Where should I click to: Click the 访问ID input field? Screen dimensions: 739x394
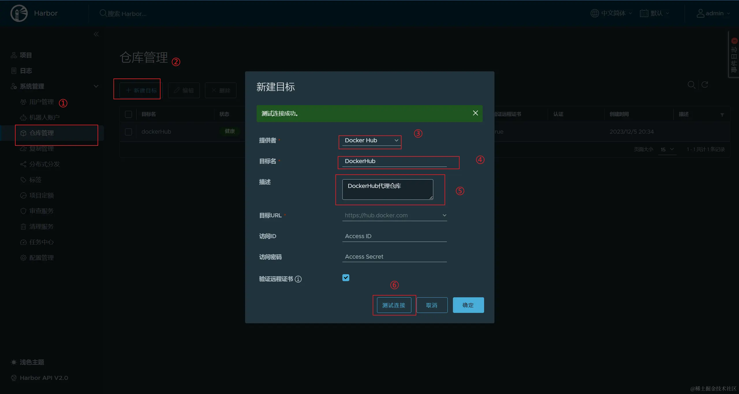click(x=394, y=236)
